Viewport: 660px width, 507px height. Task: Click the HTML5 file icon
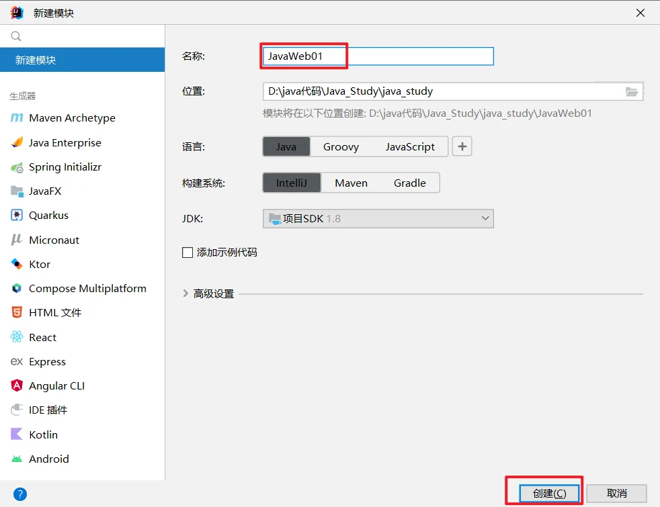coord(16,312)
